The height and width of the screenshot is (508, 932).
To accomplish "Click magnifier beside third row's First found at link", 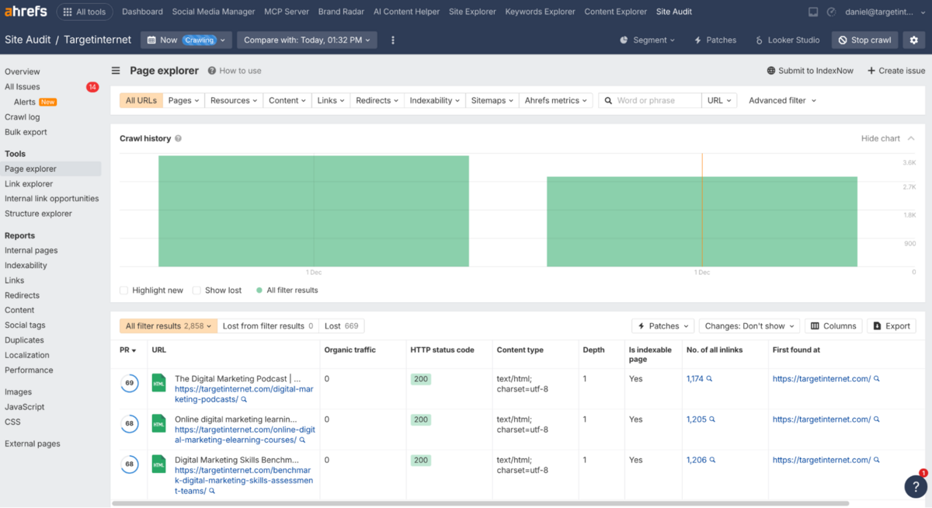I will (x=877, y=460).
